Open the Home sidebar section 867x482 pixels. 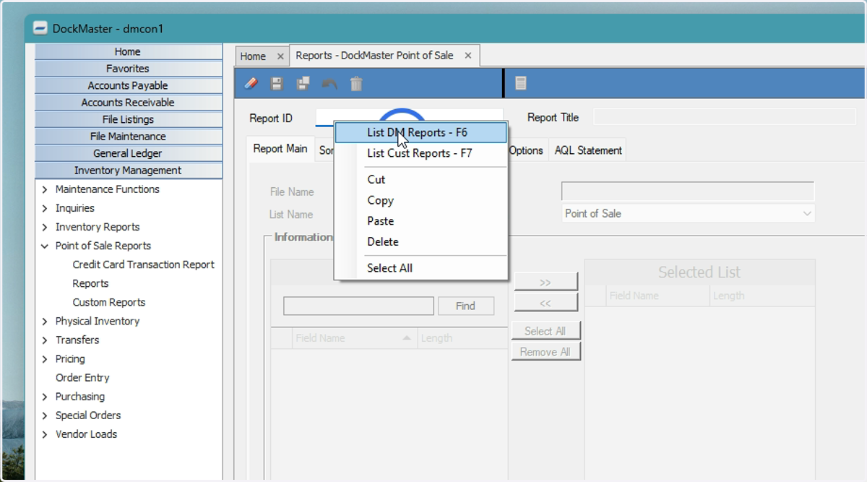129,52
